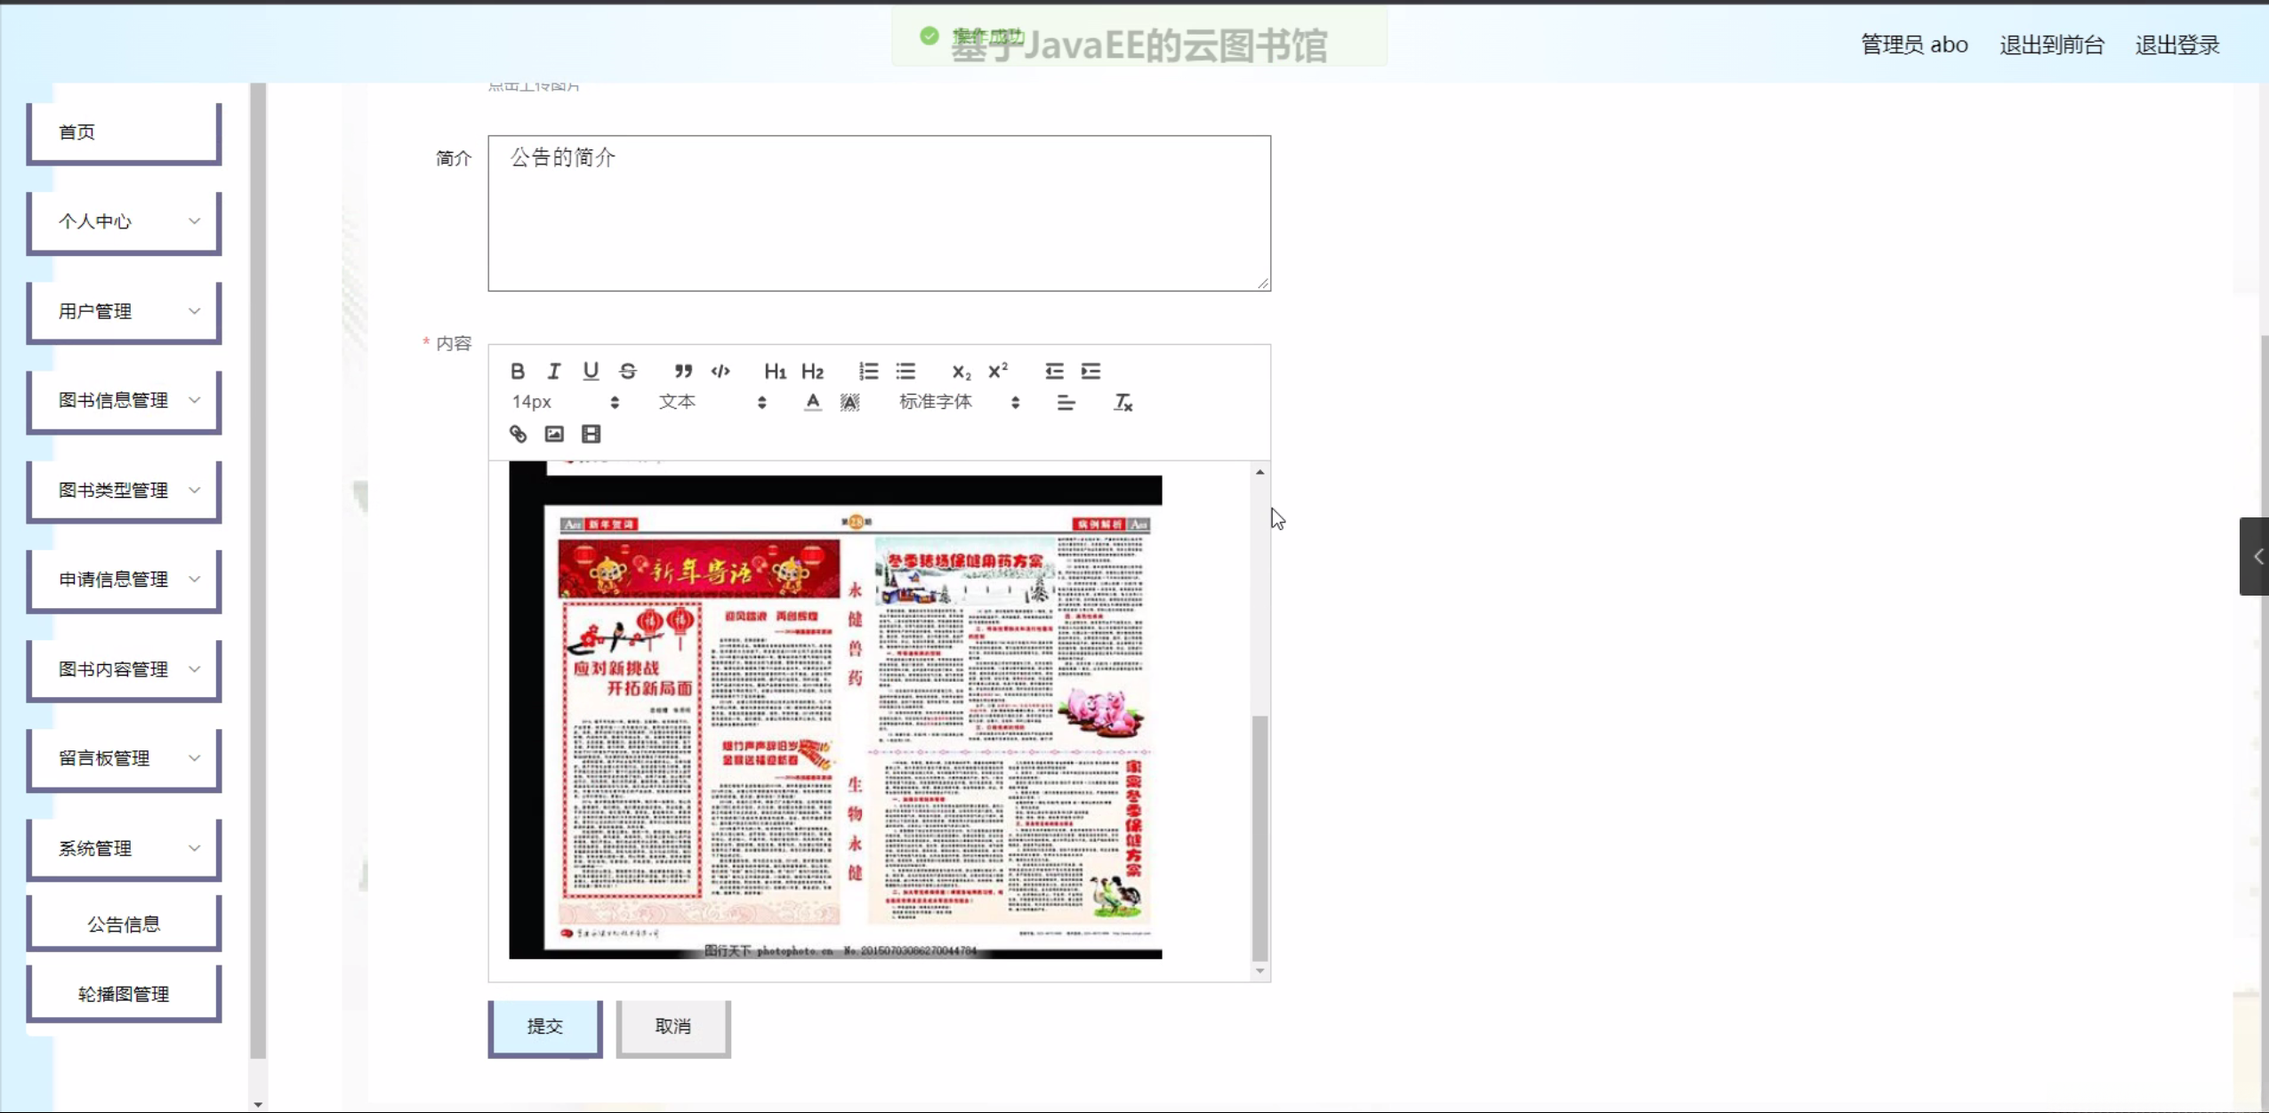Screen dimensions: 2269x1113
Task: Apply Heading 1 formatting
Action: 774,371
